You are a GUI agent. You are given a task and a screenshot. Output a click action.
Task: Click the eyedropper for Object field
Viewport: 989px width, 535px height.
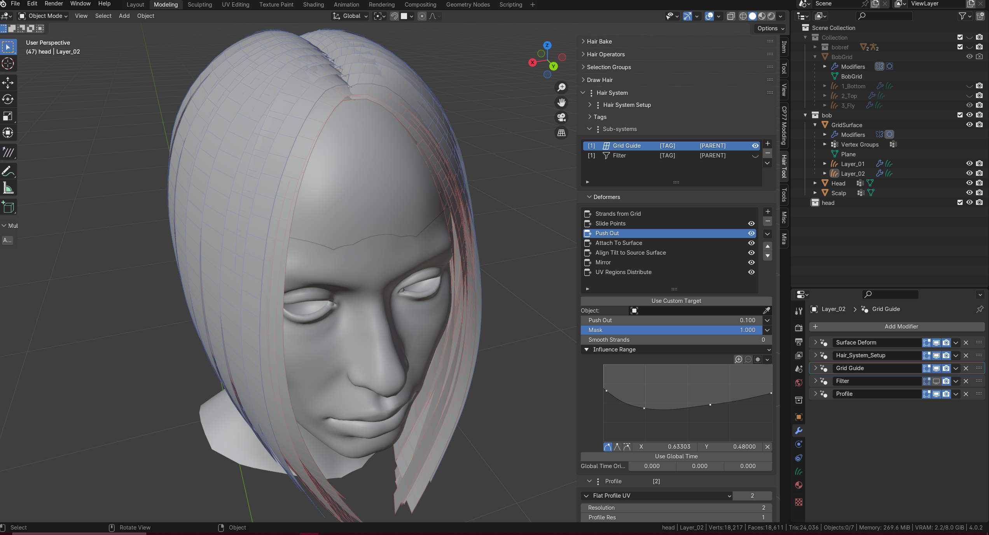(766, 311)
